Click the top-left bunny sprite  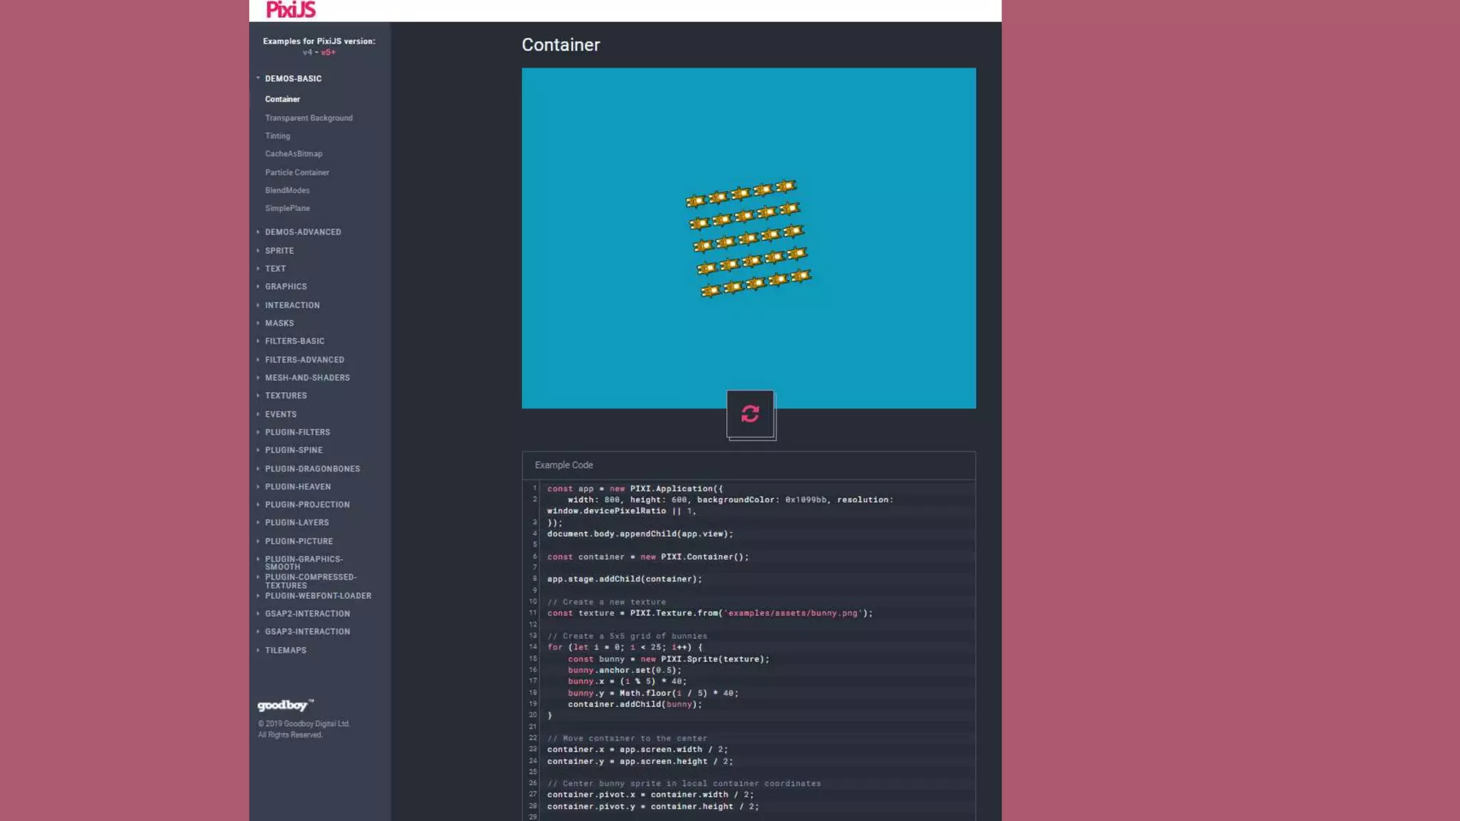(695, 201)
